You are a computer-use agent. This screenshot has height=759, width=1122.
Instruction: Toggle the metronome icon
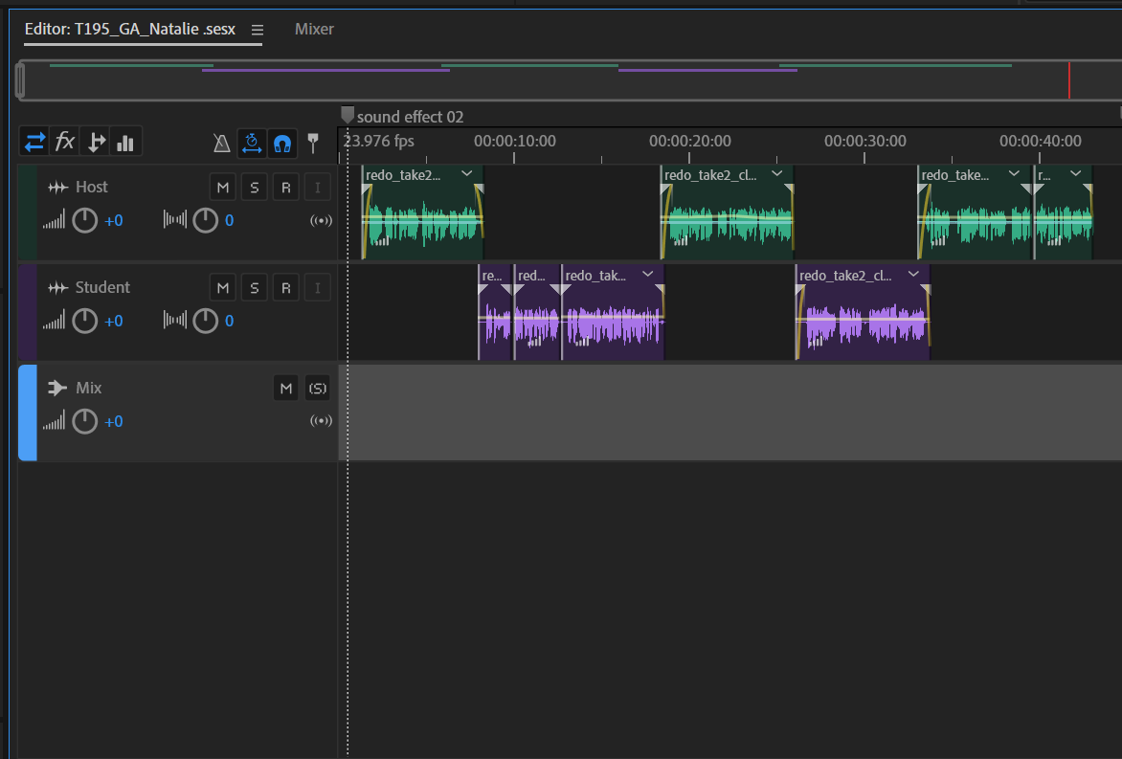[221, 144]
